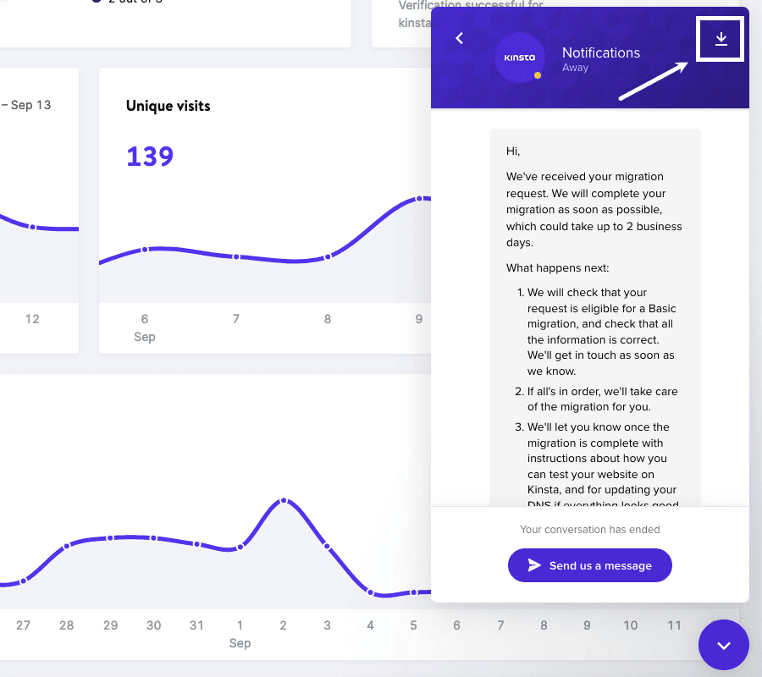
Task: Select the Sep 7 point on Unique visits chart
Action: [x=236, y=256]
